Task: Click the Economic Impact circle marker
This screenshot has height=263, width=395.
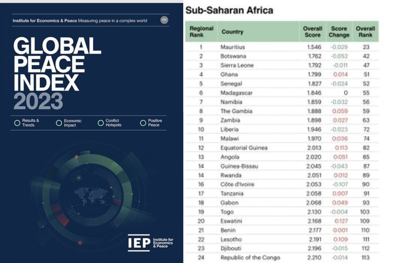Action: (x=59, y=123)
